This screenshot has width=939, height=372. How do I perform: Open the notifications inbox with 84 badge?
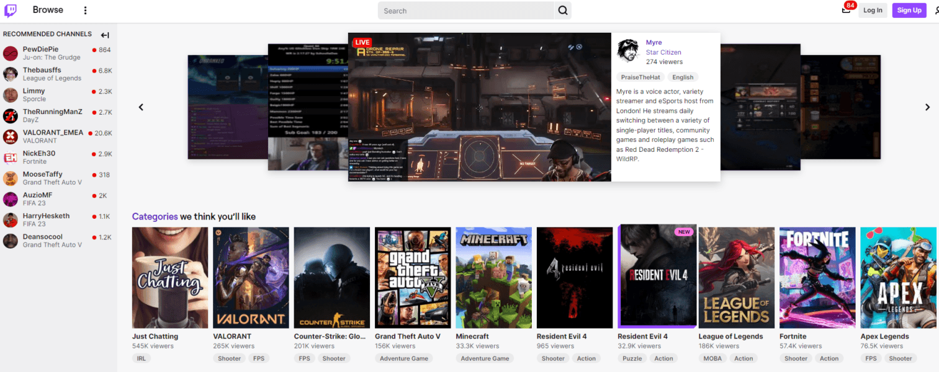coord(846,10)
